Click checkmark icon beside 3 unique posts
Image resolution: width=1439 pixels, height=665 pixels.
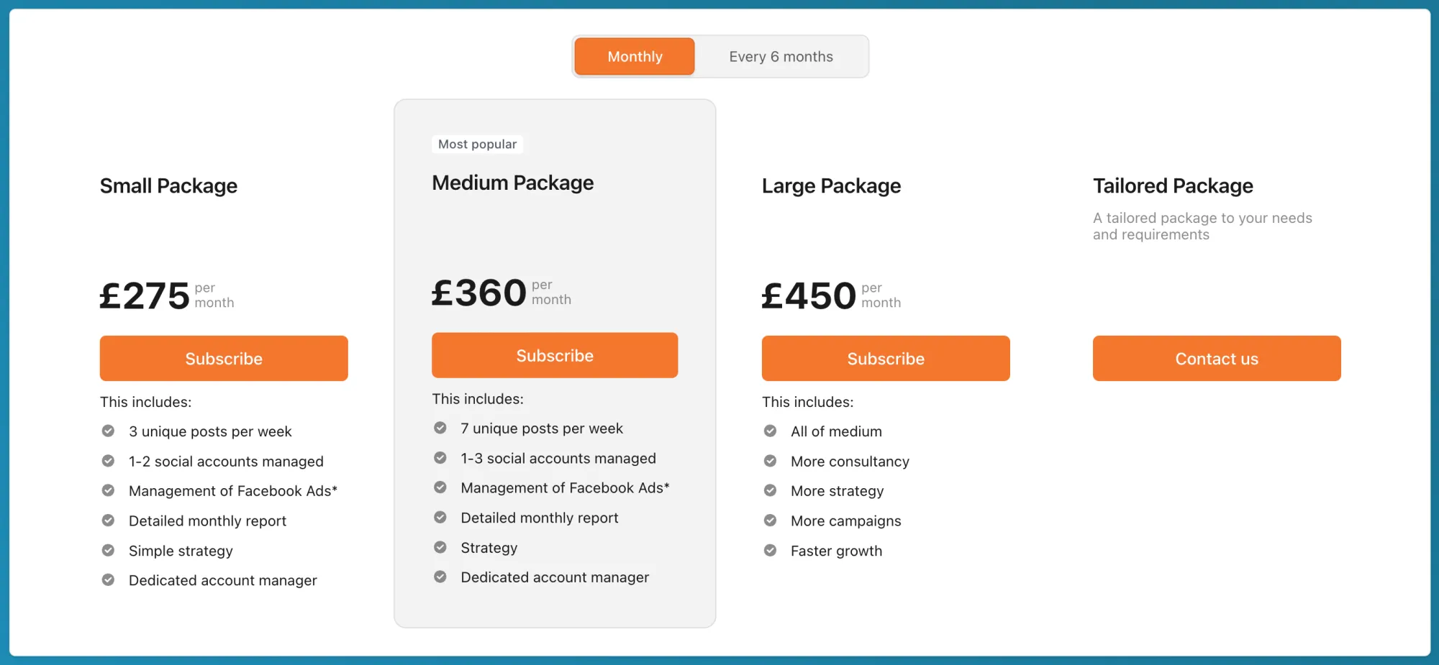[108, 431]
